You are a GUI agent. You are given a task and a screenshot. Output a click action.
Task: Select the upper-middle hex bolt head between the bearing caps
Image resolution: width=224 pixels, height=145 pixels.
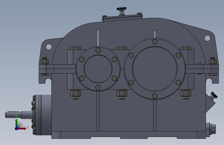click(122, 48)
